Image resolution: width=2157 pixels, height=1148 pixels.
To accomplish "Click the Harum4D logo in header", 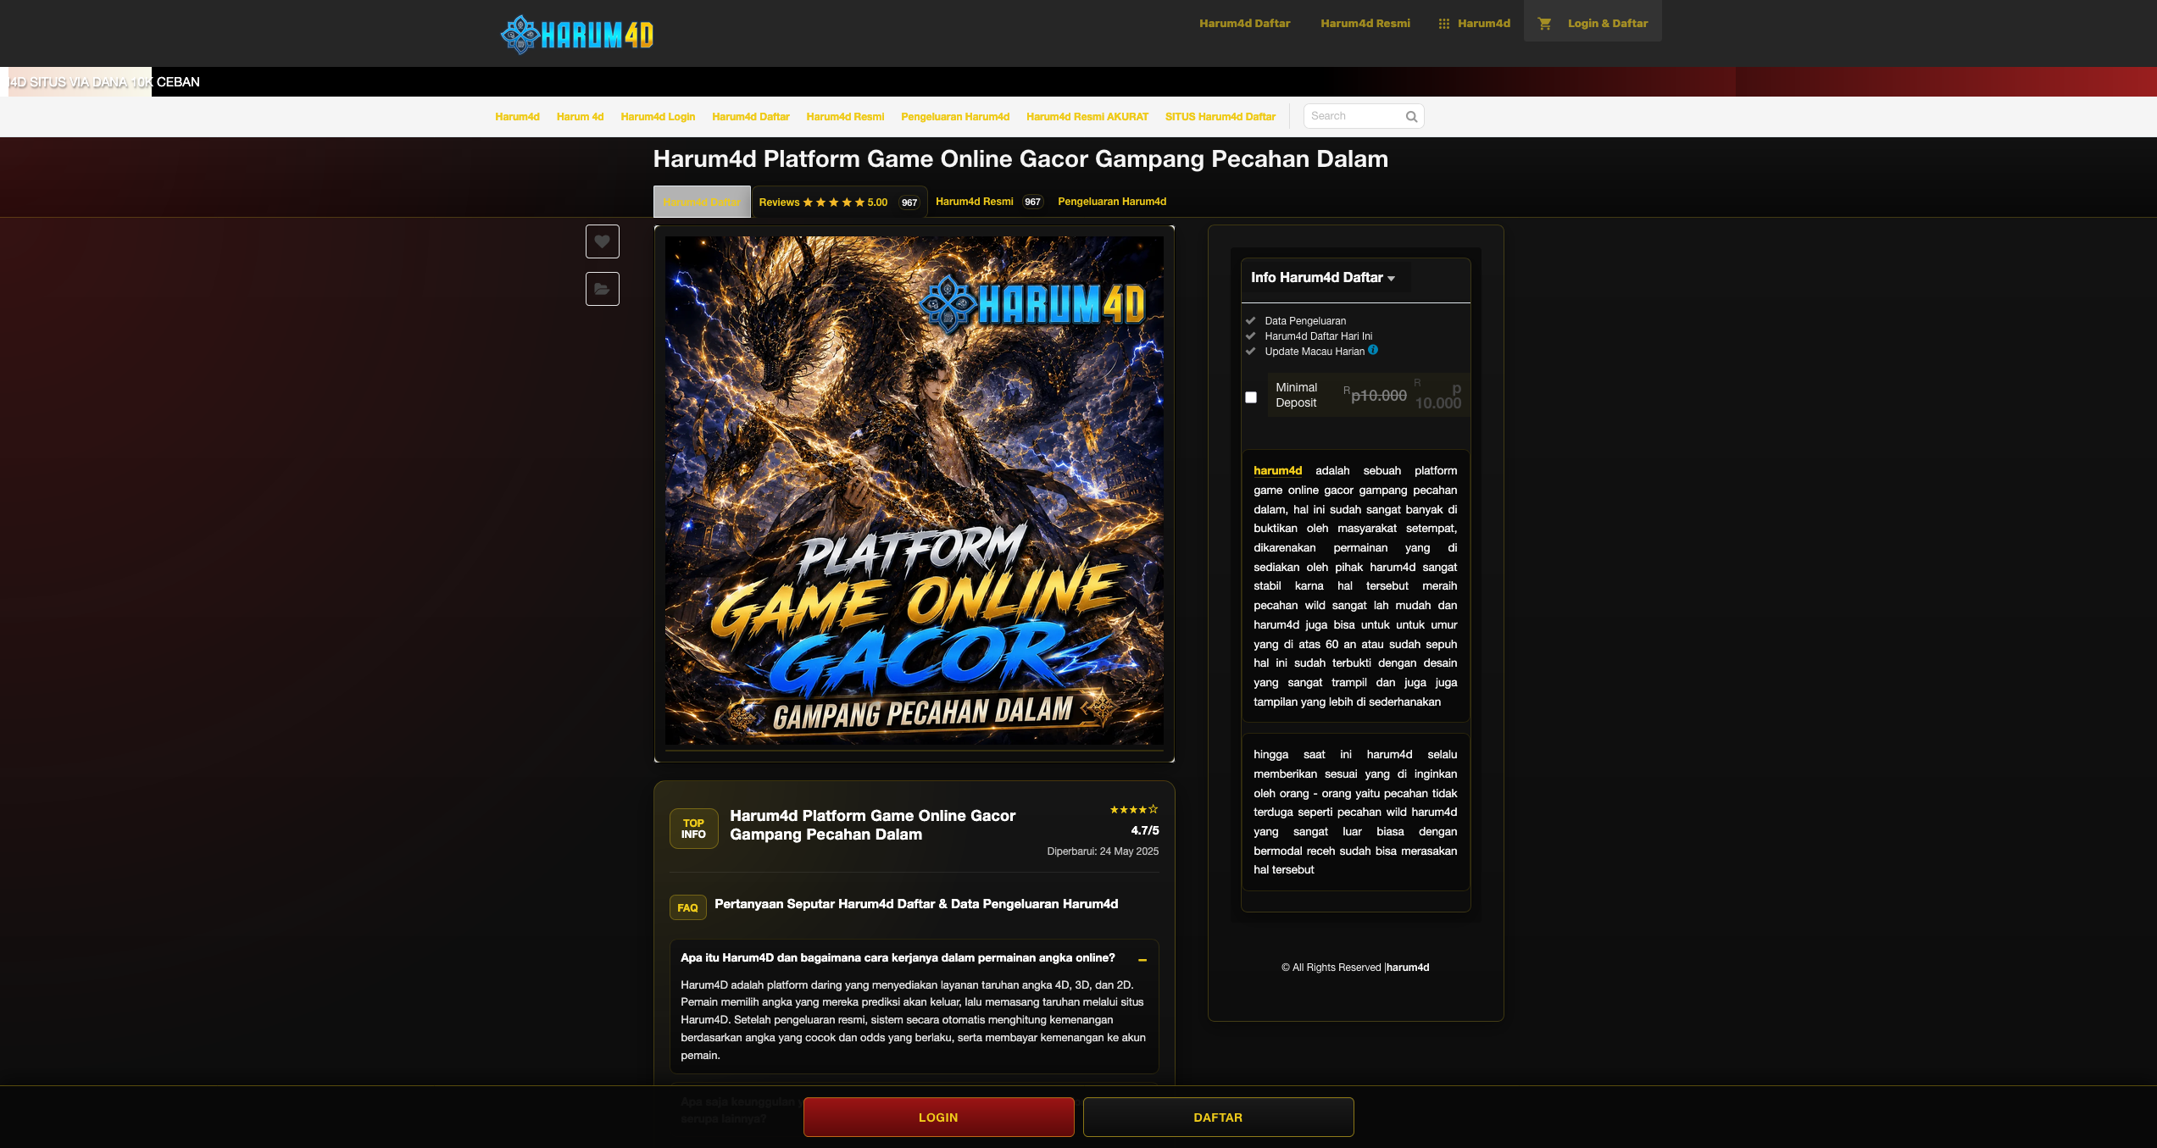I will click(x=577, y=35).
